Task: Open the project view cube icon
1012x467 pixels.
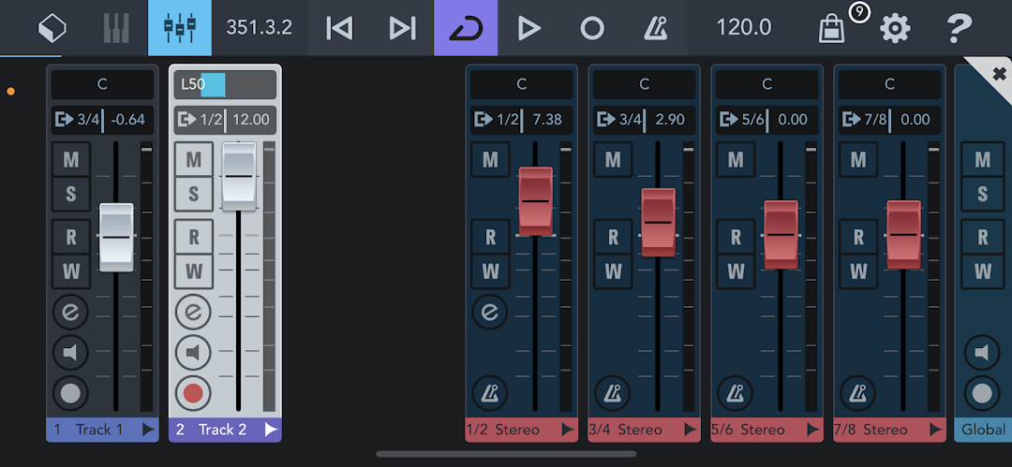Action: click(x=52, y=29)
